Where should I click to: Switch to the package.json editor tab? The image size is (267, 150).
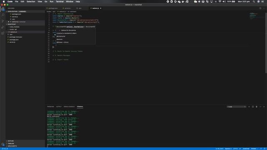(53, 8)
